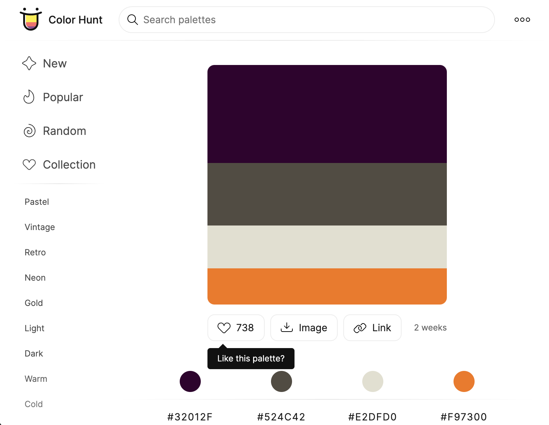Viewport: 549px width, 425px height.
Task: Click the Collection heart icon
Action: click(29, 165)
